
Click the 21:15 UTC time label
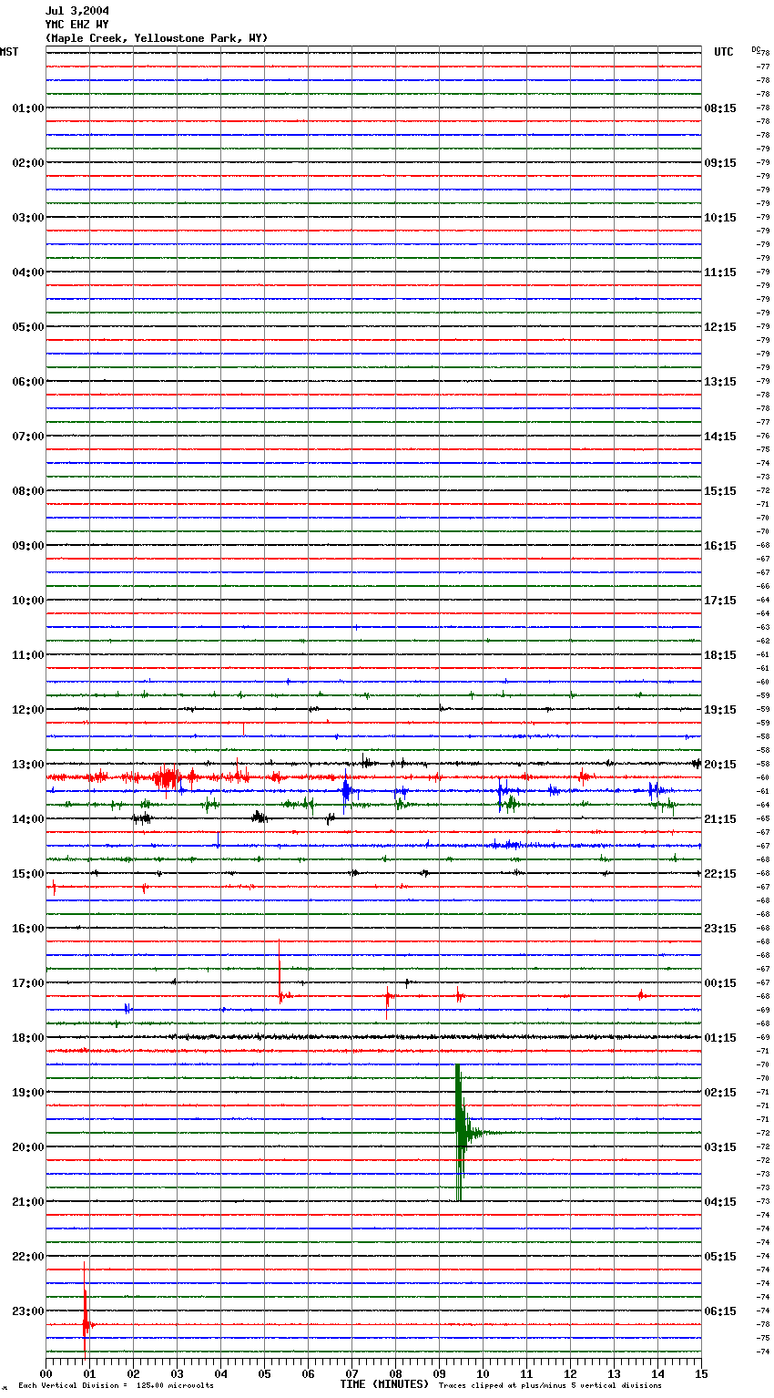coord(720,819)
